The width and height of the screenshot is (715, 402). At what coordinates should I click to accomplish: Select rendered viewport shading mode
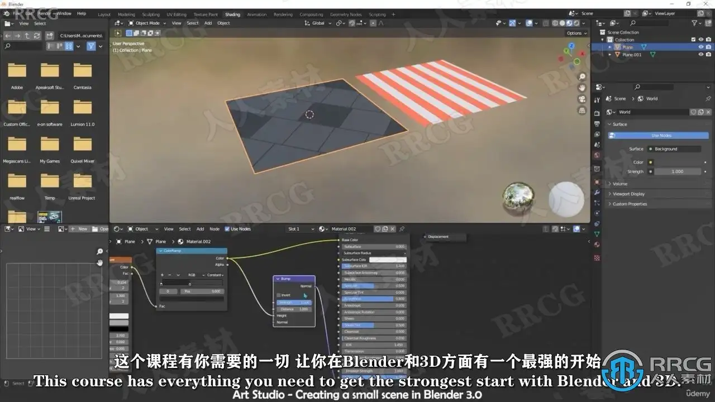pyautogui.click(x=576, y=23)
